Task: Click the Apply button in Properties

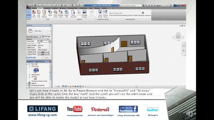Action: point(46,58)
